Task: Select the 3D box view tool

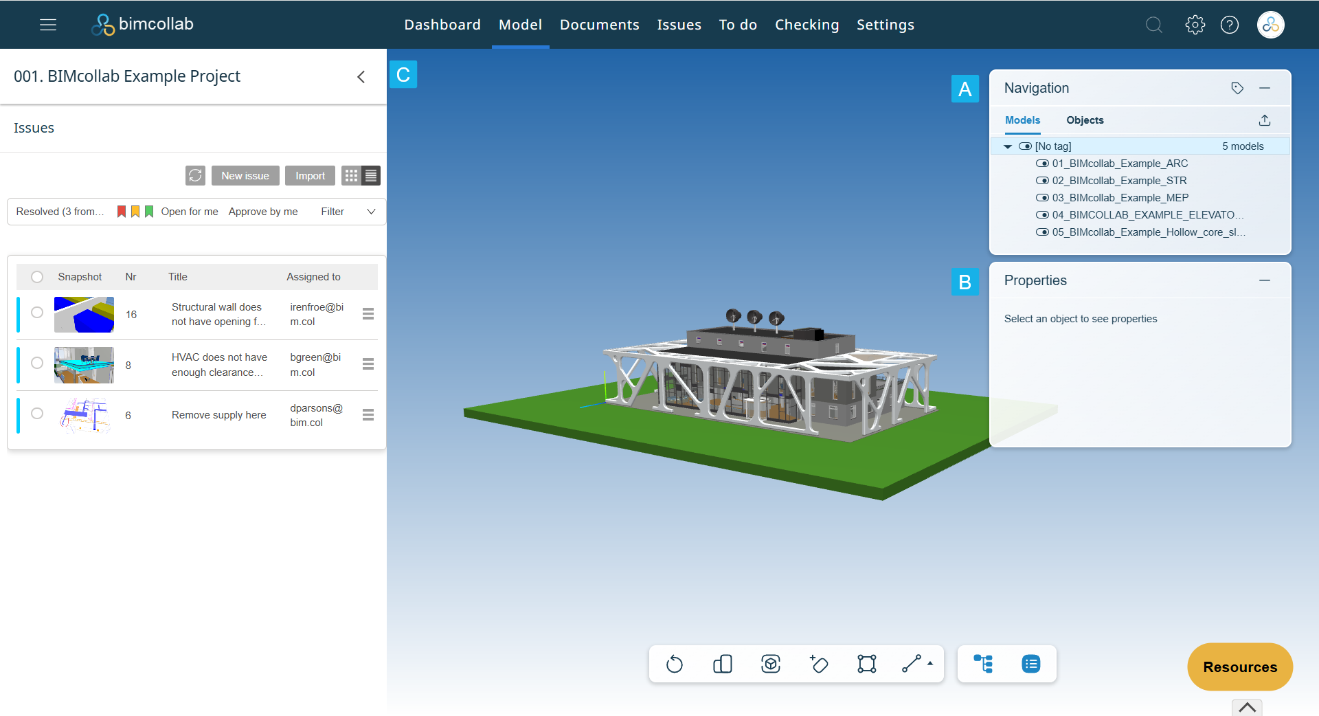Action: coord(771,664)
